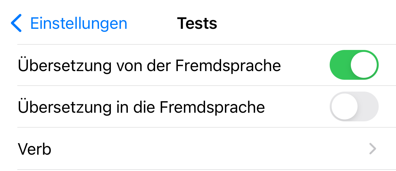Click the Tests page title

tap(197, 23)
